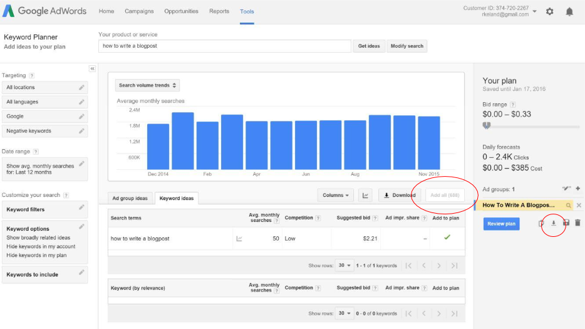Remove How To Write A Blogpost ad group
585x329 pixels.
579,205
